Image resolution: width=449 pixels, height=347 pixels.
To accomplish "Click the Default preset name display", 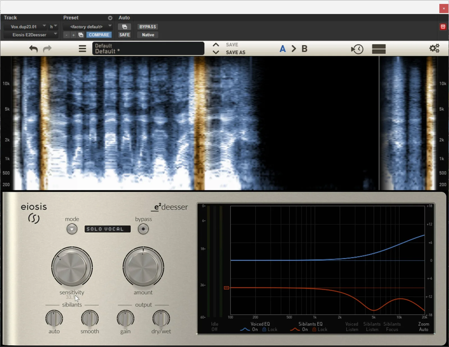I will 148,48.
